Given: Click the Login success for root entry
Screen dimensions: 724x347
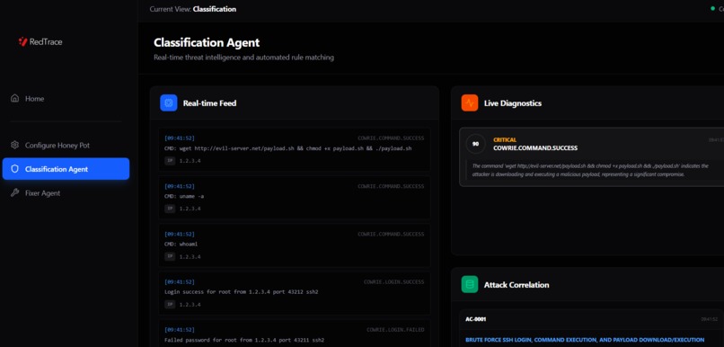Looking at the screenshot, I should 294,293.
